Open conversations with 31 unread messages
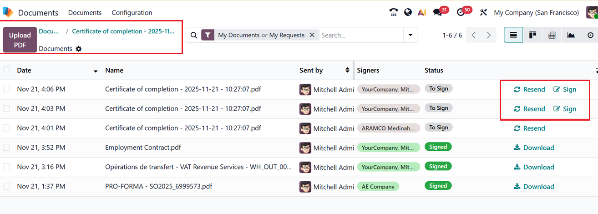This screenshot has width=598, height=214. (438, 12)
